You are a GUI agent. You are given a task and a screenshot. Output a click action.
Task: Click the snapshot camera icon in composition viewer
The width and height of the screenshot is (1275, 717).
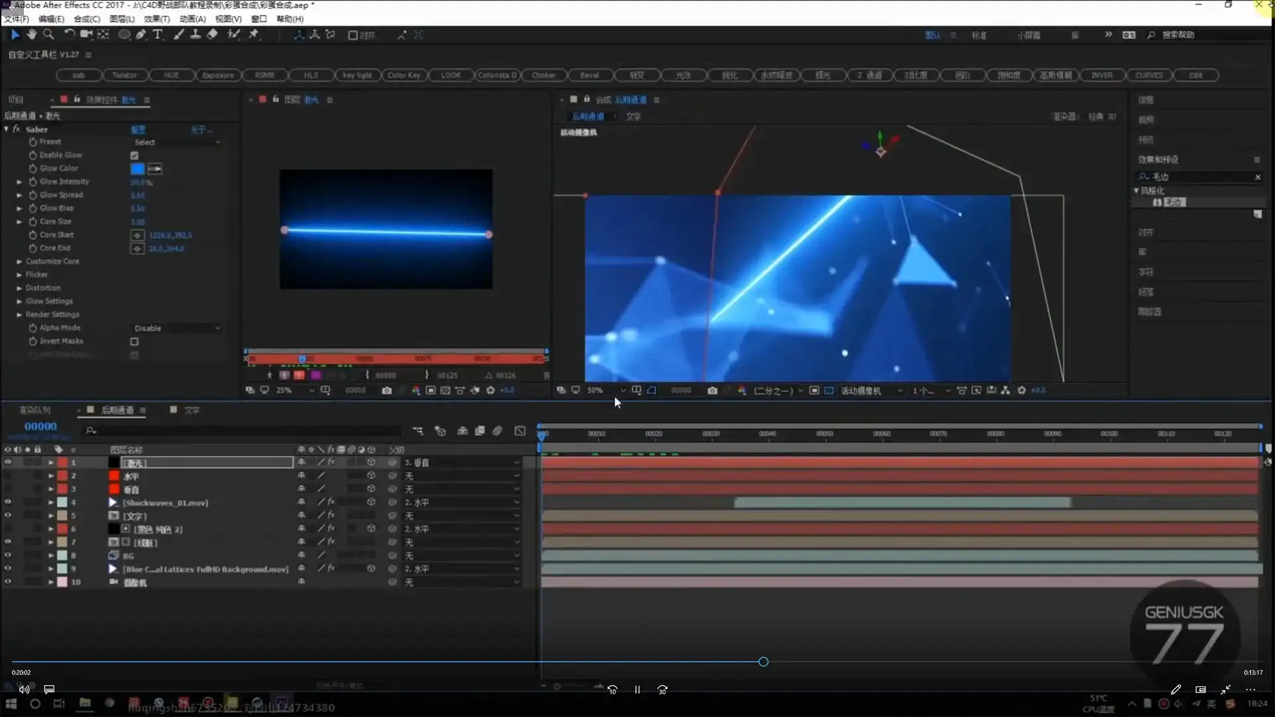(x=713, y=390)
